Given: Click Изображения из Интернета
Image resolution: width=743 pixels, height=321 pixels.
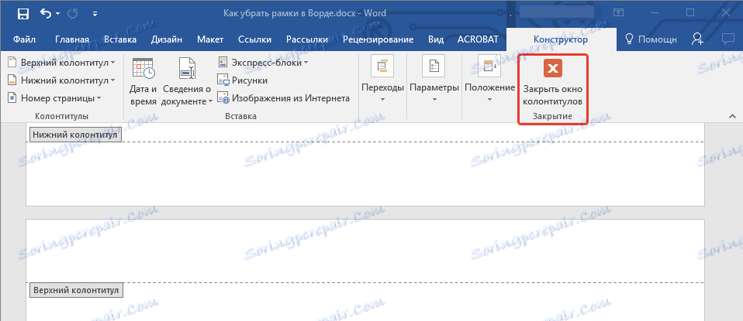Looking at the screenshot, I should 283,98.
